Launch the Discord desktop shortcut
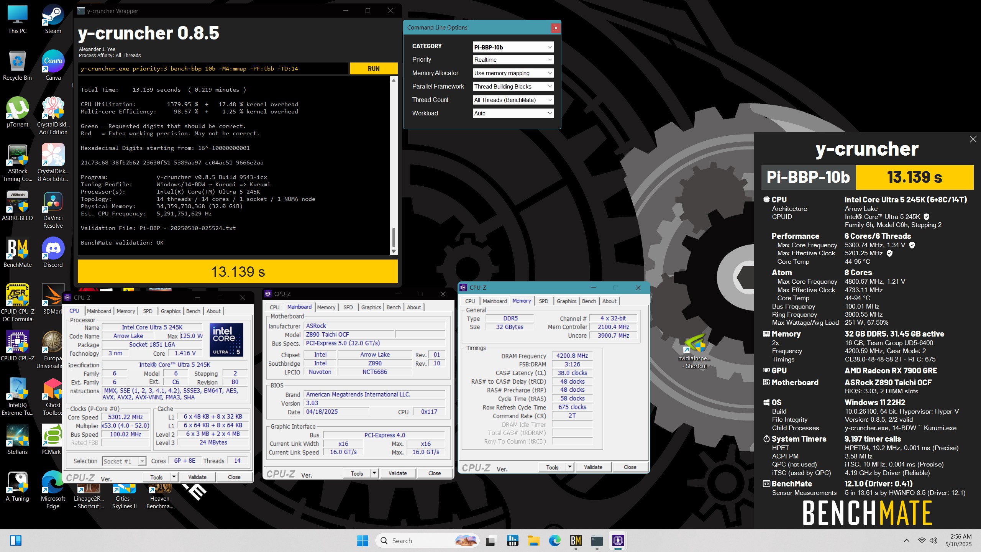981x552 pixels. pyautogui.click(x=53, y=253)
